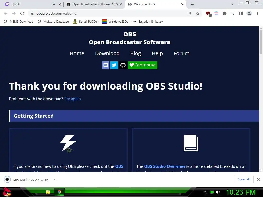Open the media control playlist icon
The width and height of the screenshot is (263, 197).
point(232,13)
